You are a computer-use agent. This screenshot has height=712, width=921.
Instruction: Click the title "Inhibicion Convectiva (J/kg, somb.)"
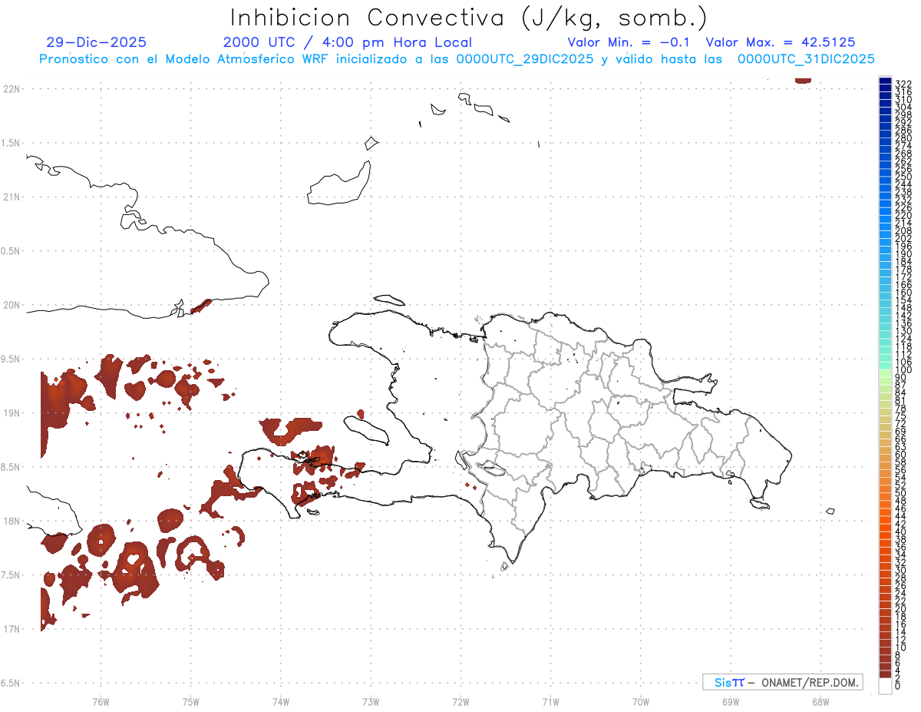(468, 18)
